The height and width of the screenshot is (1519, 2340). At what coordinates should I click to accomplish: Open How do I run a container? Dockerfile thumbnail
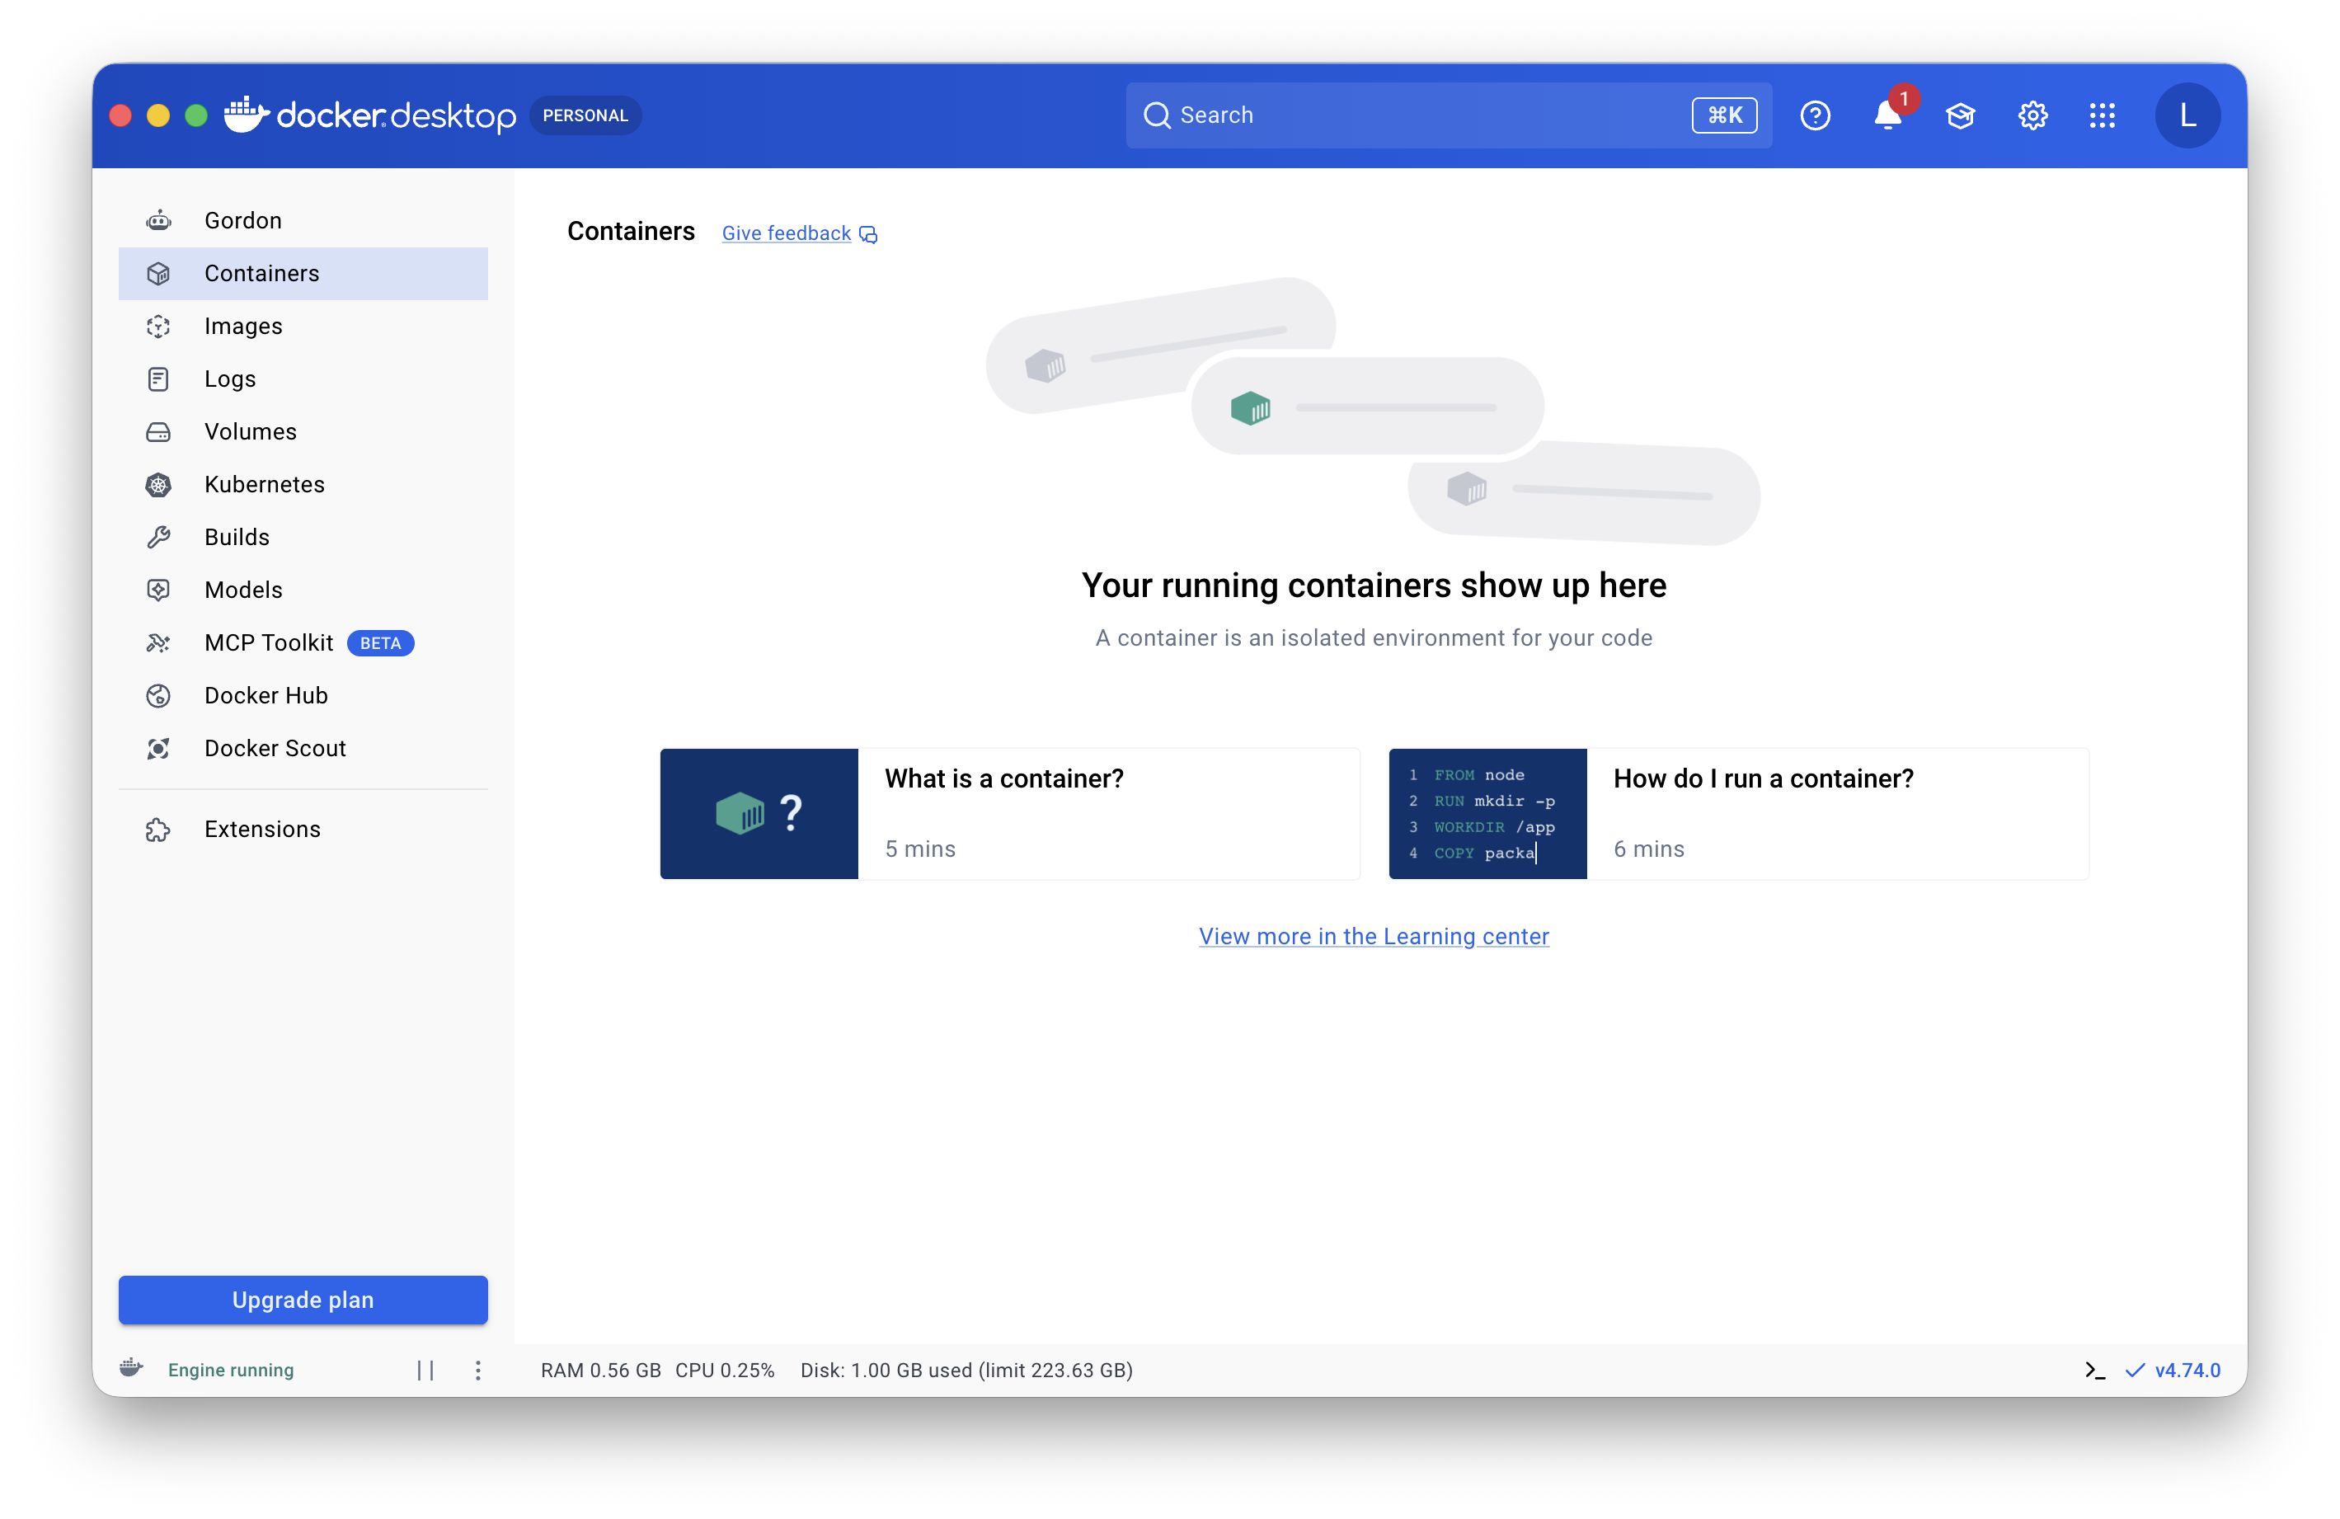[1487, 814]
